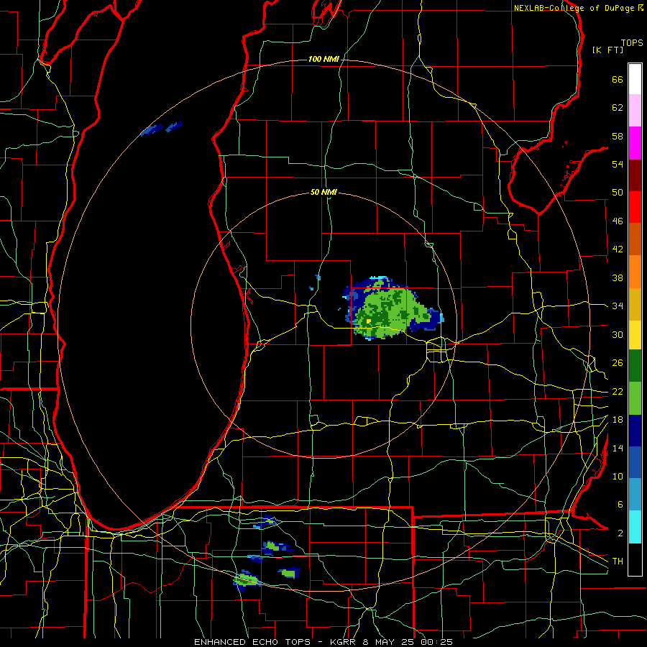Pick the gold legend swatch
Viewport: 647px width, 647px height.
[635, 304]
